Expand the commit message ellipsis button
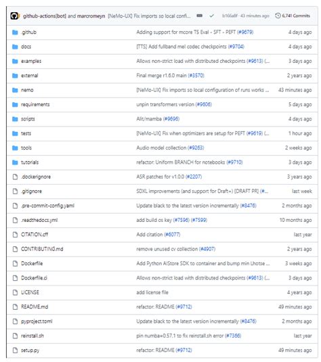The width and height of the screenshot is (321, 362). (199, 16)
